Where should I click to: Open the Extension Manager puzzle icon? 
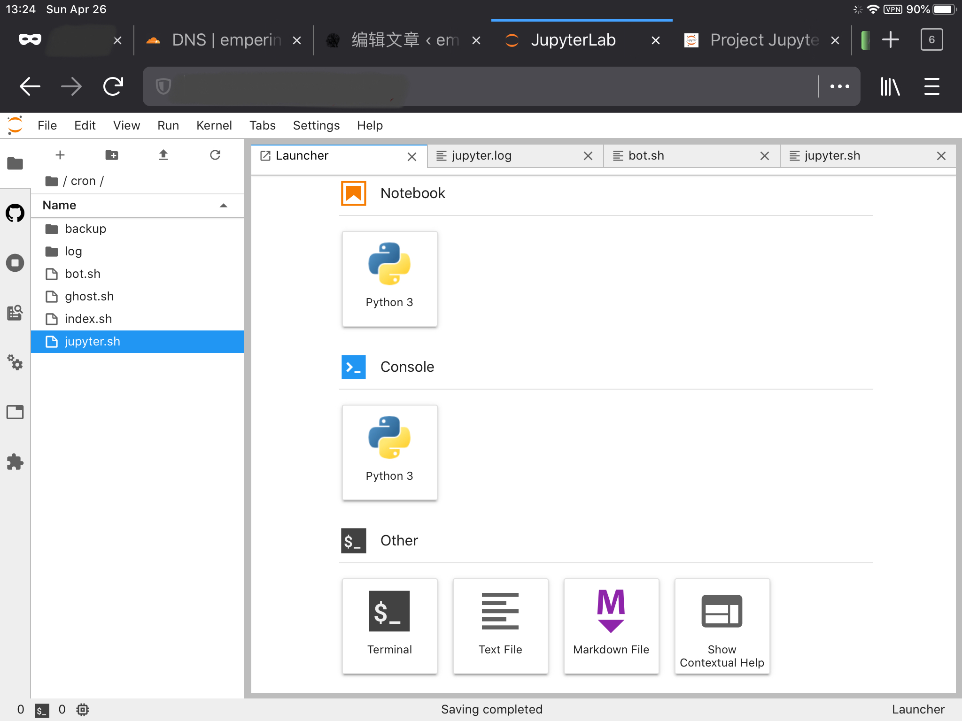coord(15,462)
